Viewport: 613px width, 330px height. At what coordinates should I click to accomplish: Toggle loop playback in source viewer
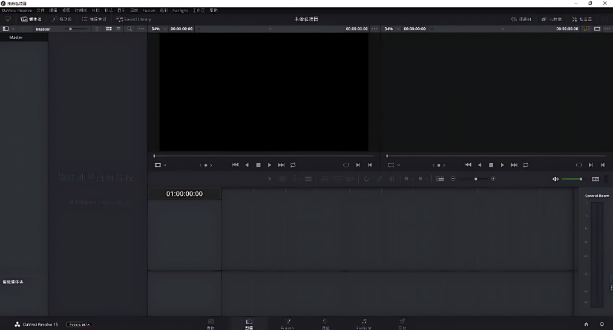click(293, 165)
